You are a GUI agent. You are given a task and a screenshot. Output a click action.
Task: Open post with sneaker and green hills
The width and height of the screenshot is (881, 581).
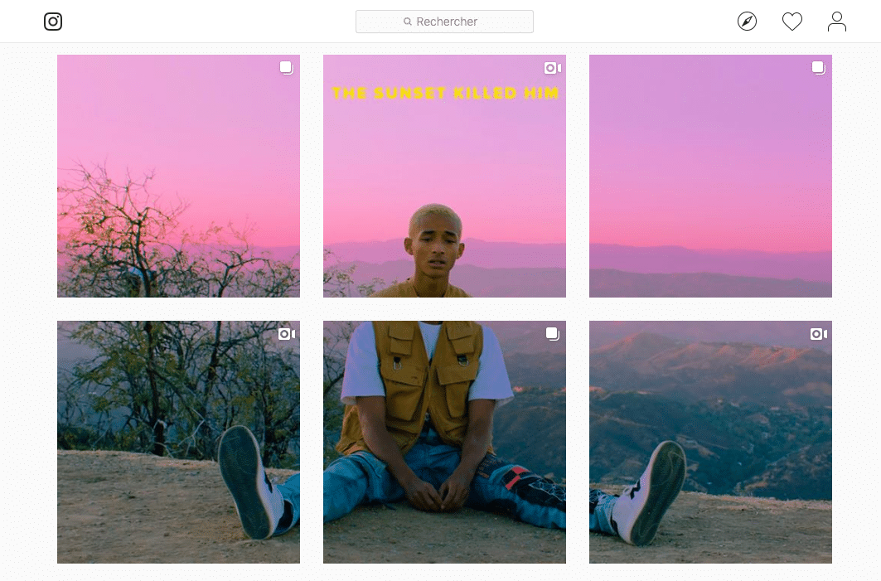point(710,443)
